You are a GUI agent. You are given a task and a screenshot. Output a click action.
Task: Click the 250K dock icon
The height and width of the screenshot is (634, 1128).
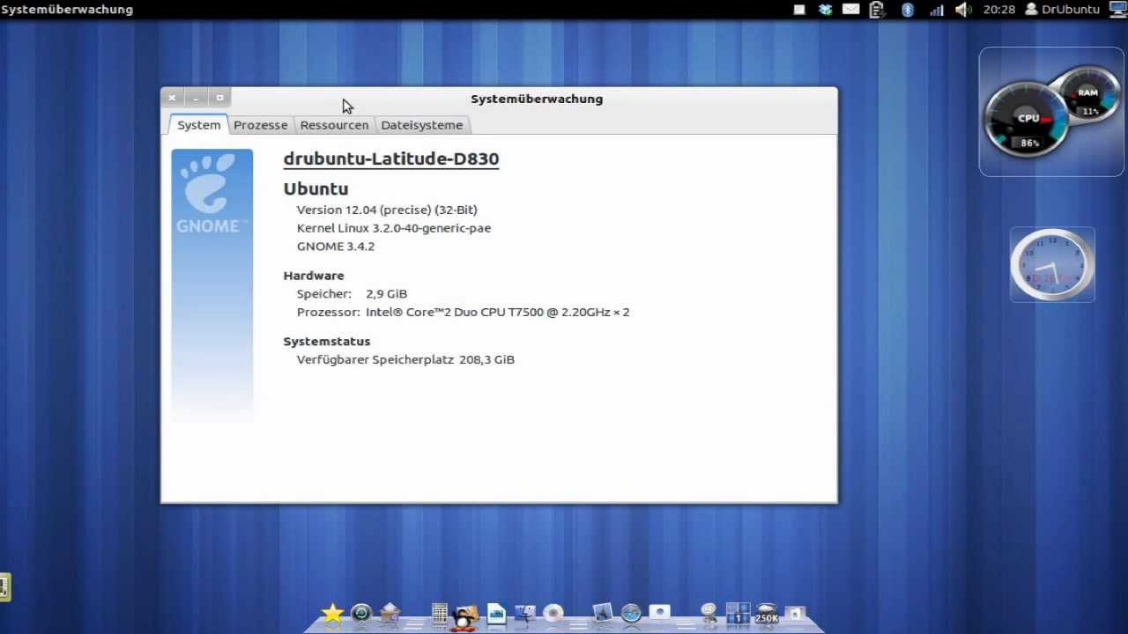pos(767,614)
